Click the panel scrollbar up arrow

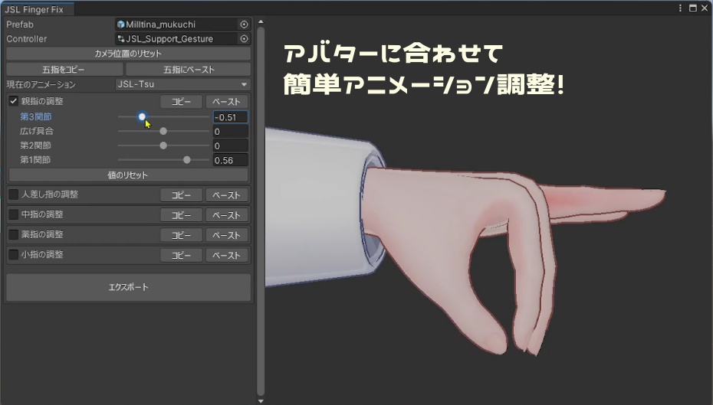(261, 21)
